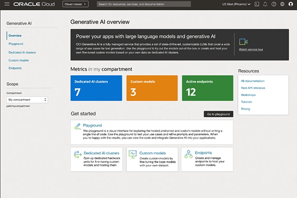
Task: Open the notifications bell
Action: (265, 4)
